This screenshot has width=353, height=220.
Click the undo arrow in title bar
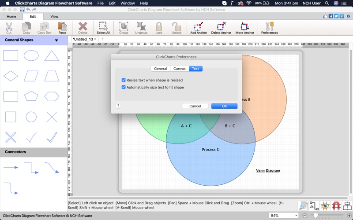pos(28,9)
